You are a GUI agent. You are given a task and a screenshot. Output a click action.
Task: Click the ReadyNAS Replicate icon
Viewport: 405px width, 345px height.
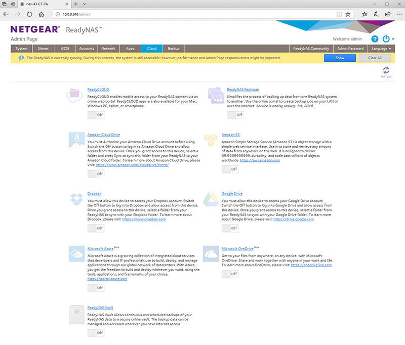tap(216, 95)
